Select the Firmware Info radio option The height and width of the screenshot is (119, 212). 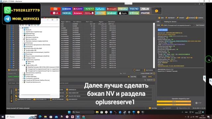pos(9,70)
